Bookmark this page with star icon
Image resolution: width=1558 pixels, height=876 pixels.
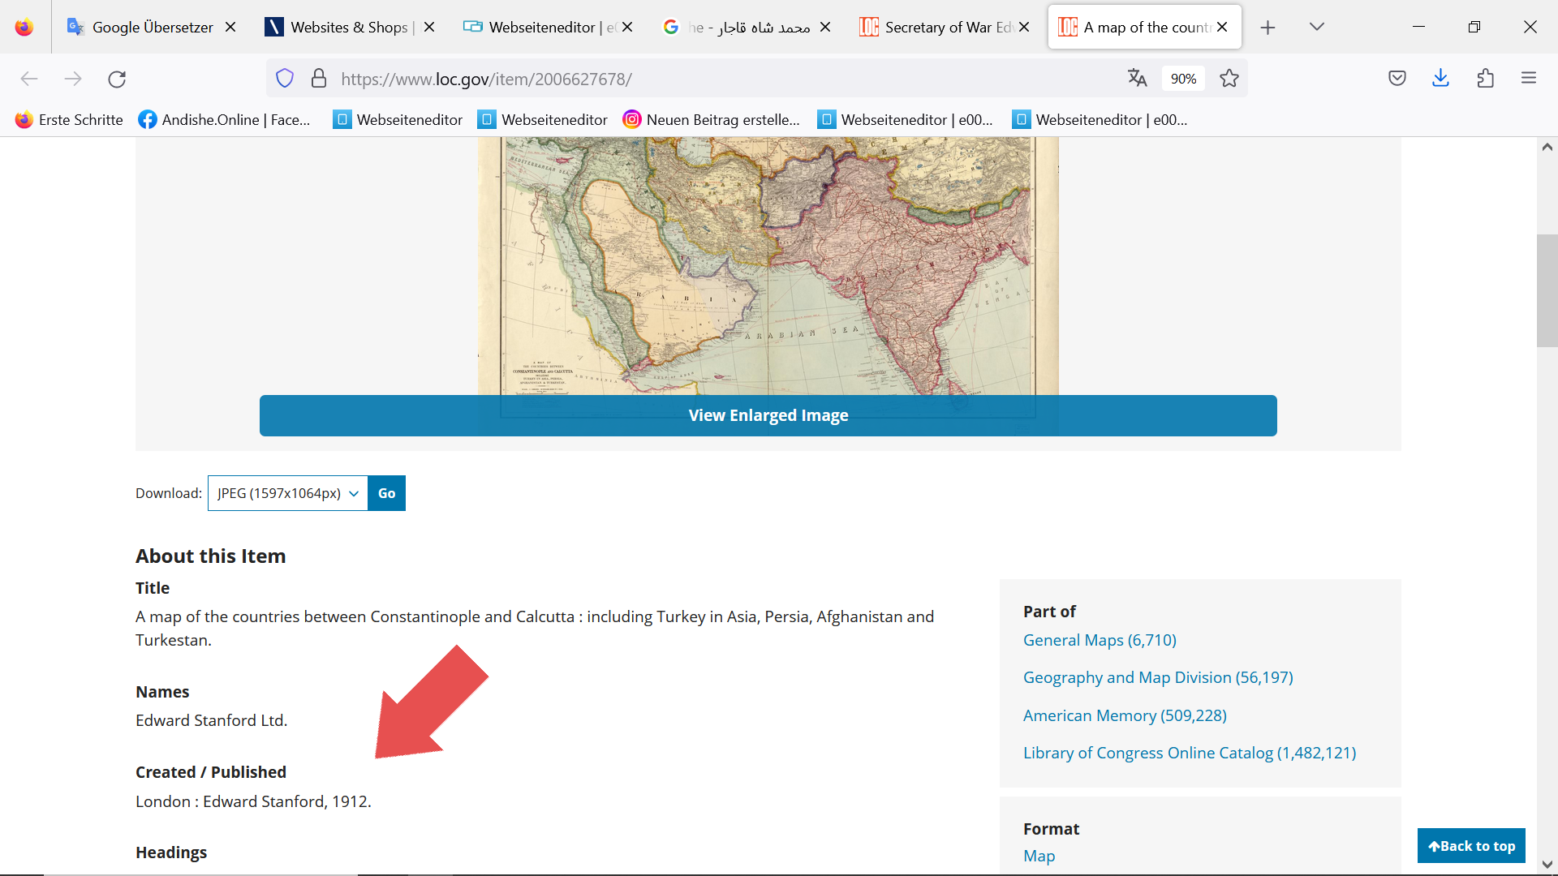click(1229, 78)
